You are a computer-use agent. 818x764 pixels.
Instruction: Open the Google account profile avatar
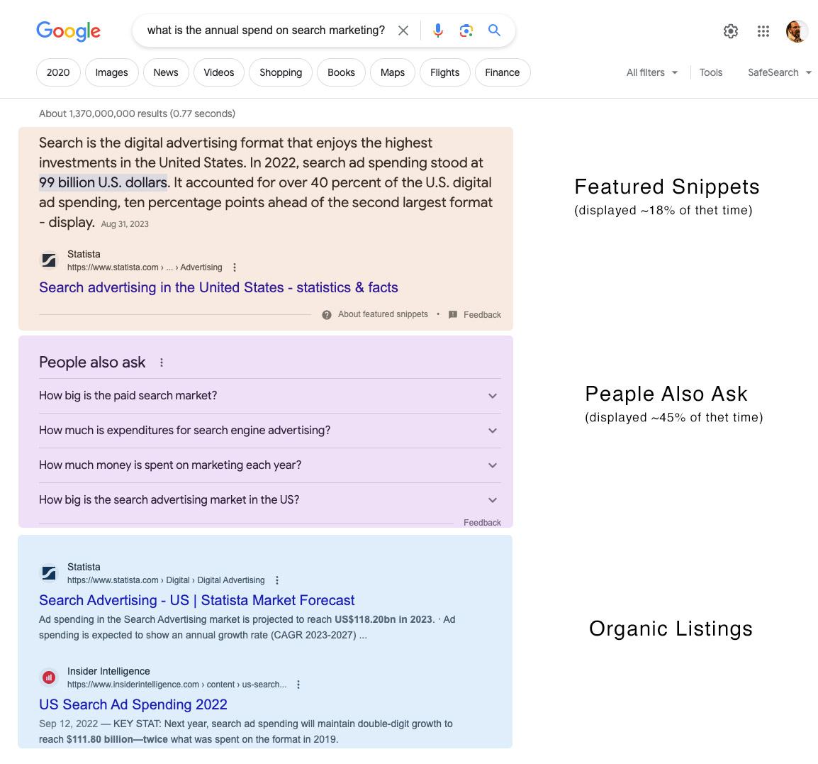[797, 31]
